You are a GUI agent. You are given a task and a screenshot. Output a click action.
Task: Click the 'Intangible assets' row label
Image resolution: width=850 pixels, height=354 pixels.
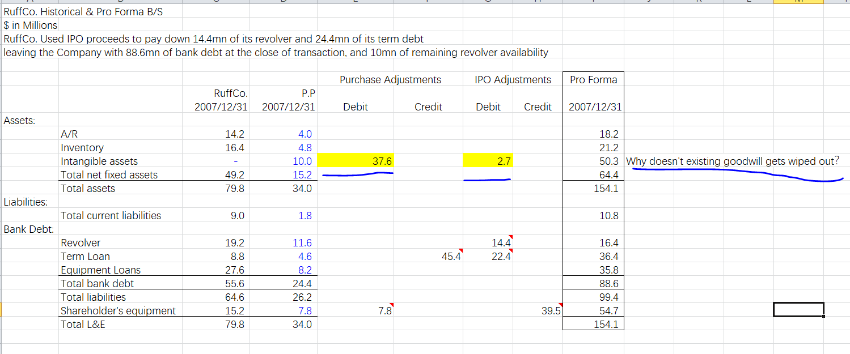point(99,161)
